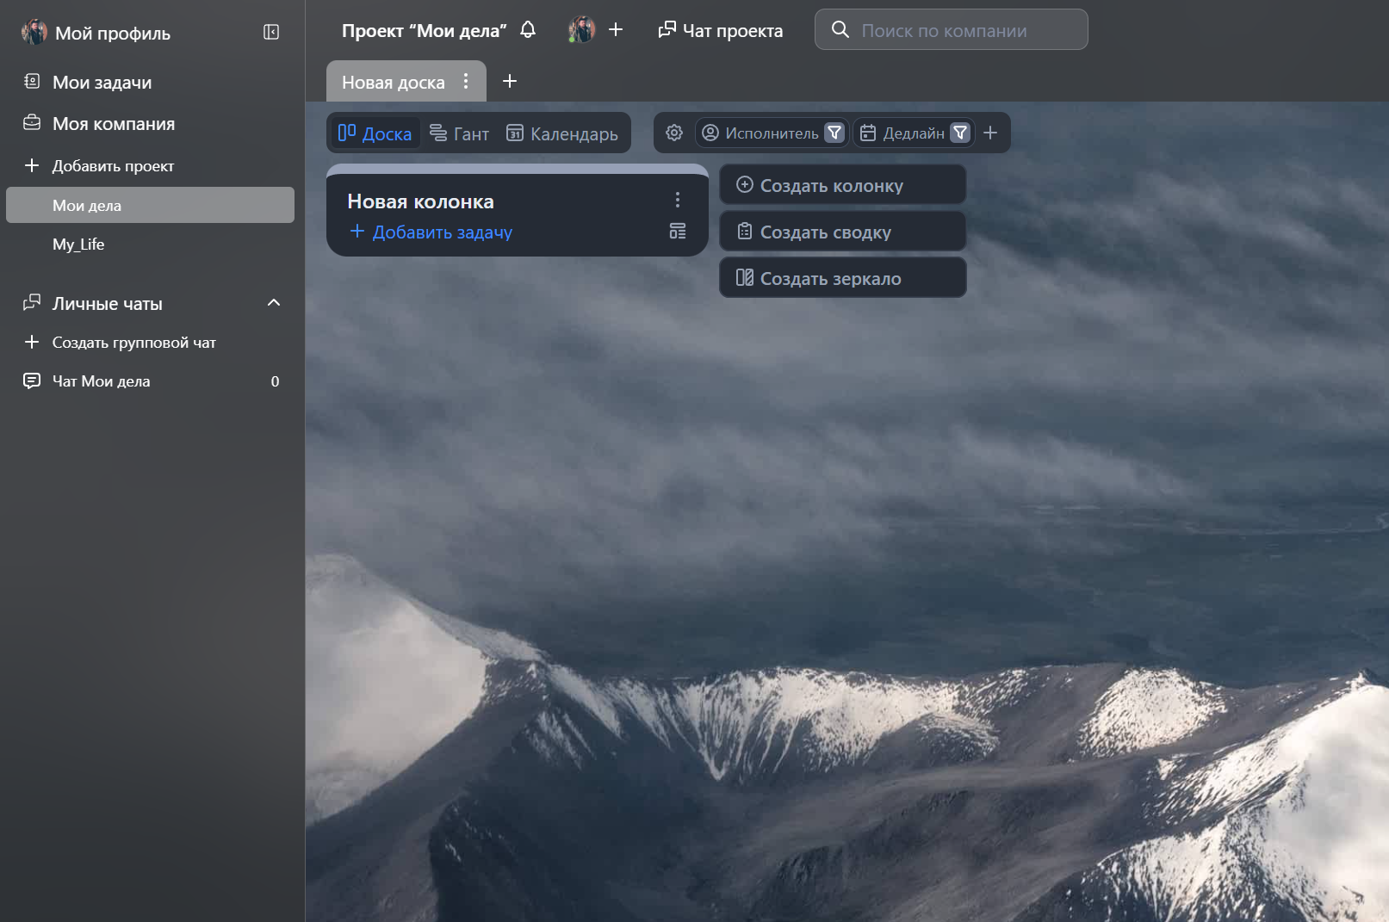Image resolution: width=1389 pixels, height=922 pixels.
Task: Open board settings gear icon
Action: pos(674,133)
